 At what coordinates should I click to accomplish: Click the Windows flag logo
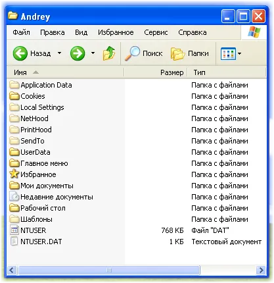[254, 32]
